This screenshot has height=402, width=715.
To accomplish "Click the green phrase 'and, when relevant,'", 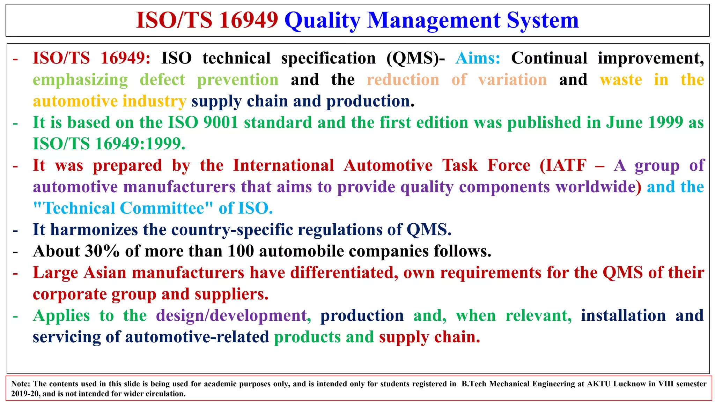I will (x=493, y=316).
